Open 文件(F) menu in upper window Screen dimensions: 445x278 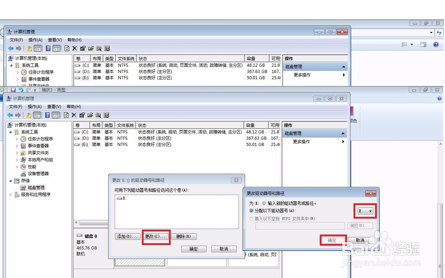(16, 40)
